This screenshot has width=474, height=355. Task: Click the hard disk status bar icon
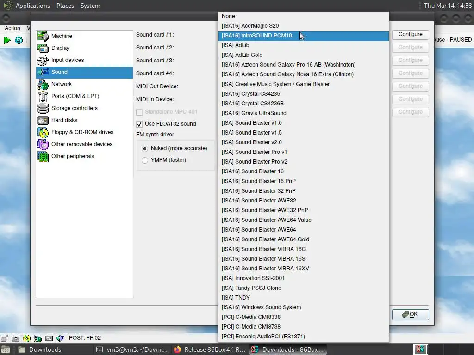coord(49,338)
